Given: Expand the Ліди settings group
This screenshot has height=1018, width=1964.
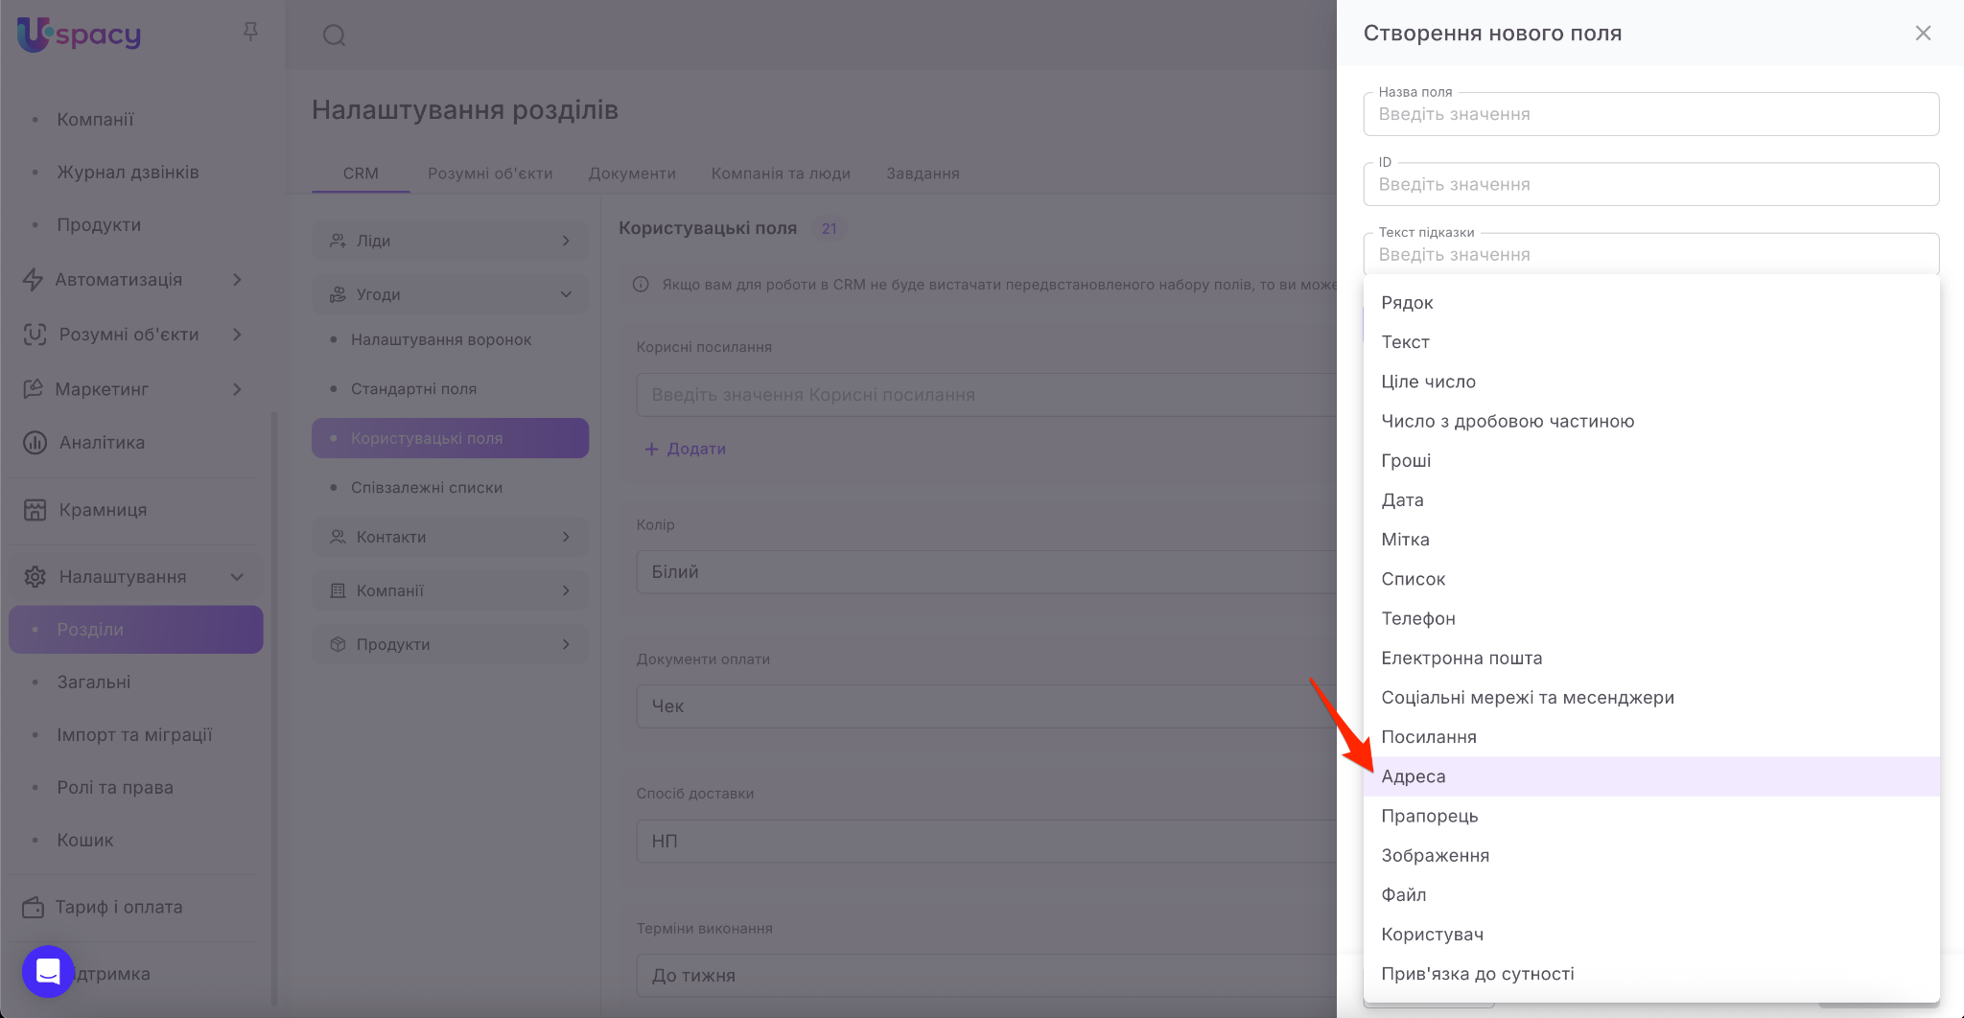Looking at the screenshot, I should click(x=566, y=241).
